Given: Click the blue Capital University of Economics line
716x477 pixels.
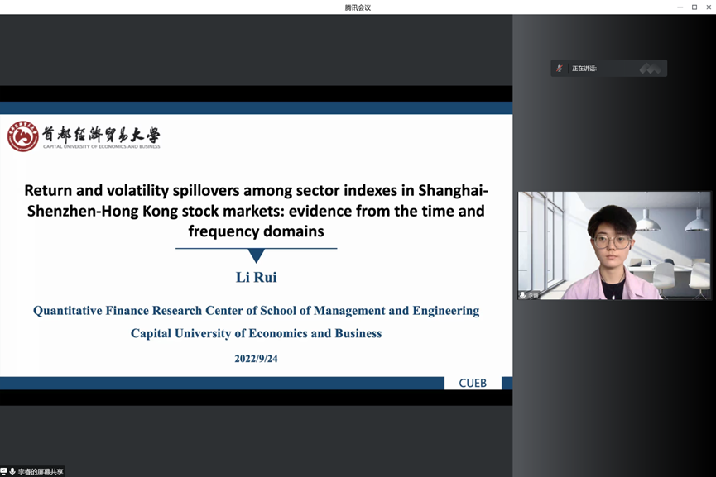Looking at the screenshot, I should pyautogui.click(x=256, y=333).
